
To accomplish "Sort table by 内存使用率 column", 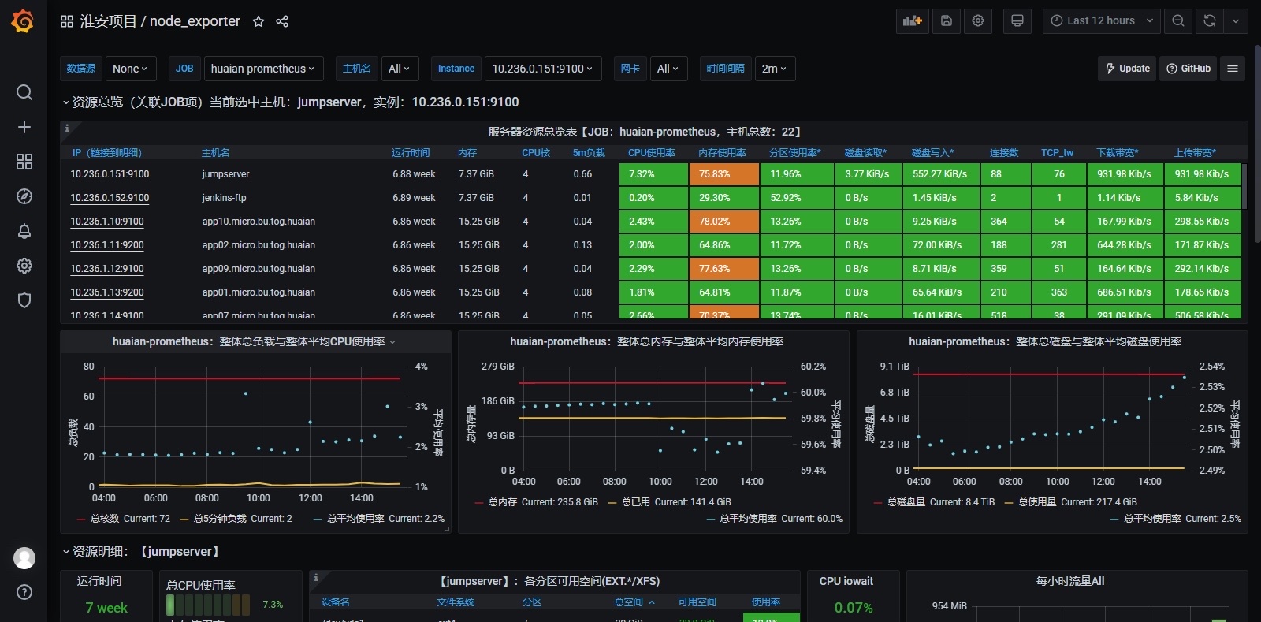I will pos(722,153).
